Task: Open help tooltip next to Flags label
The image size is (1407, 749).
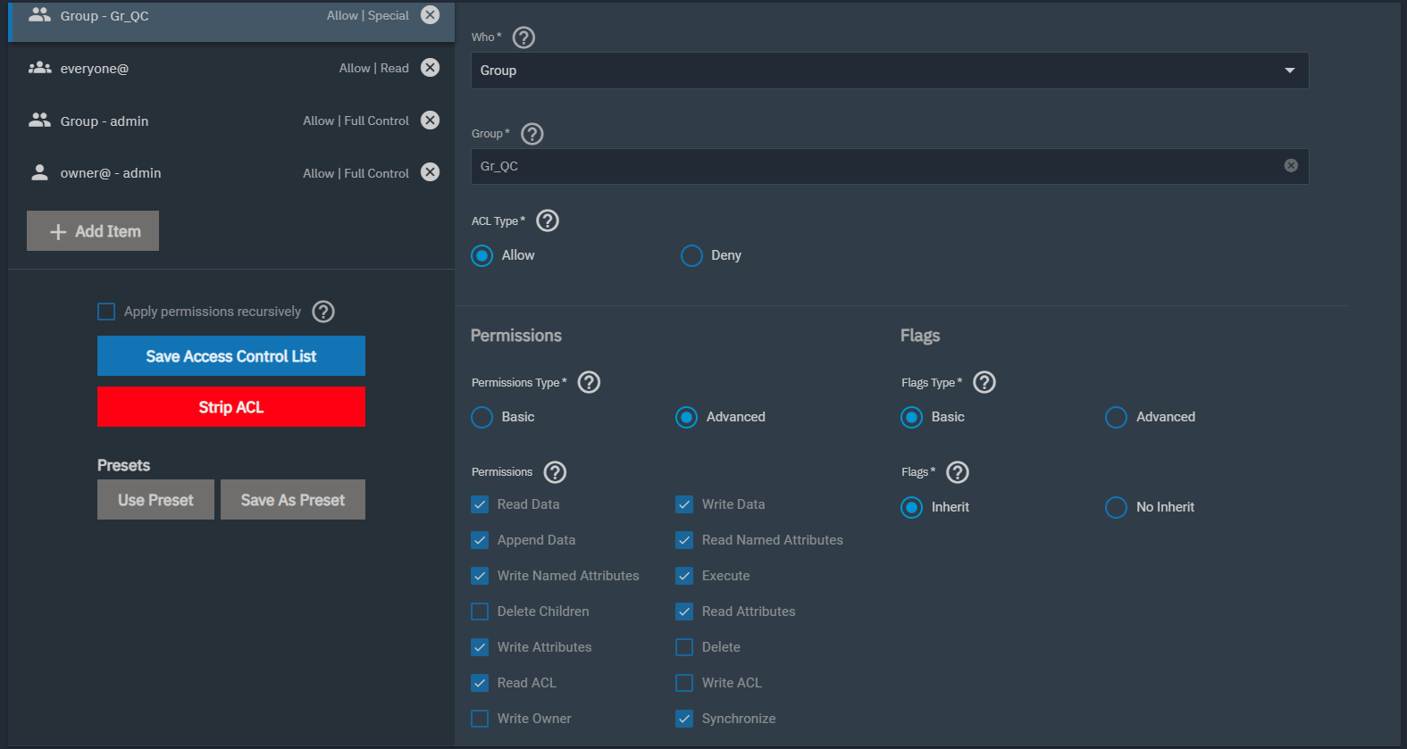Action: click(958, 472)
